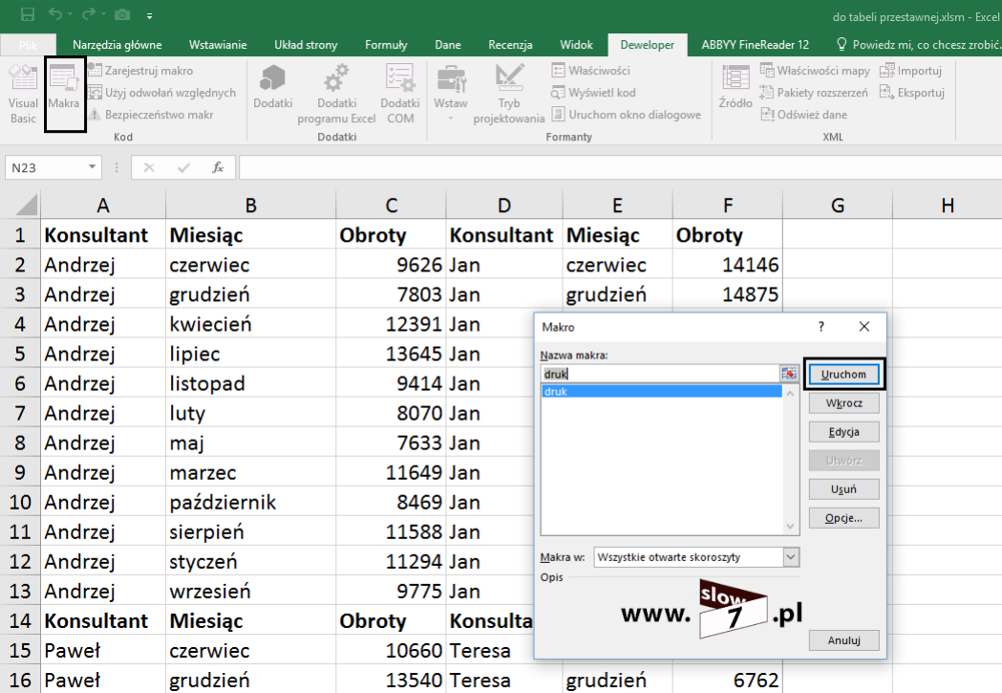This screenshot has height=693, width=1002.
Task: Select column B header
Action: click(250, 206)
